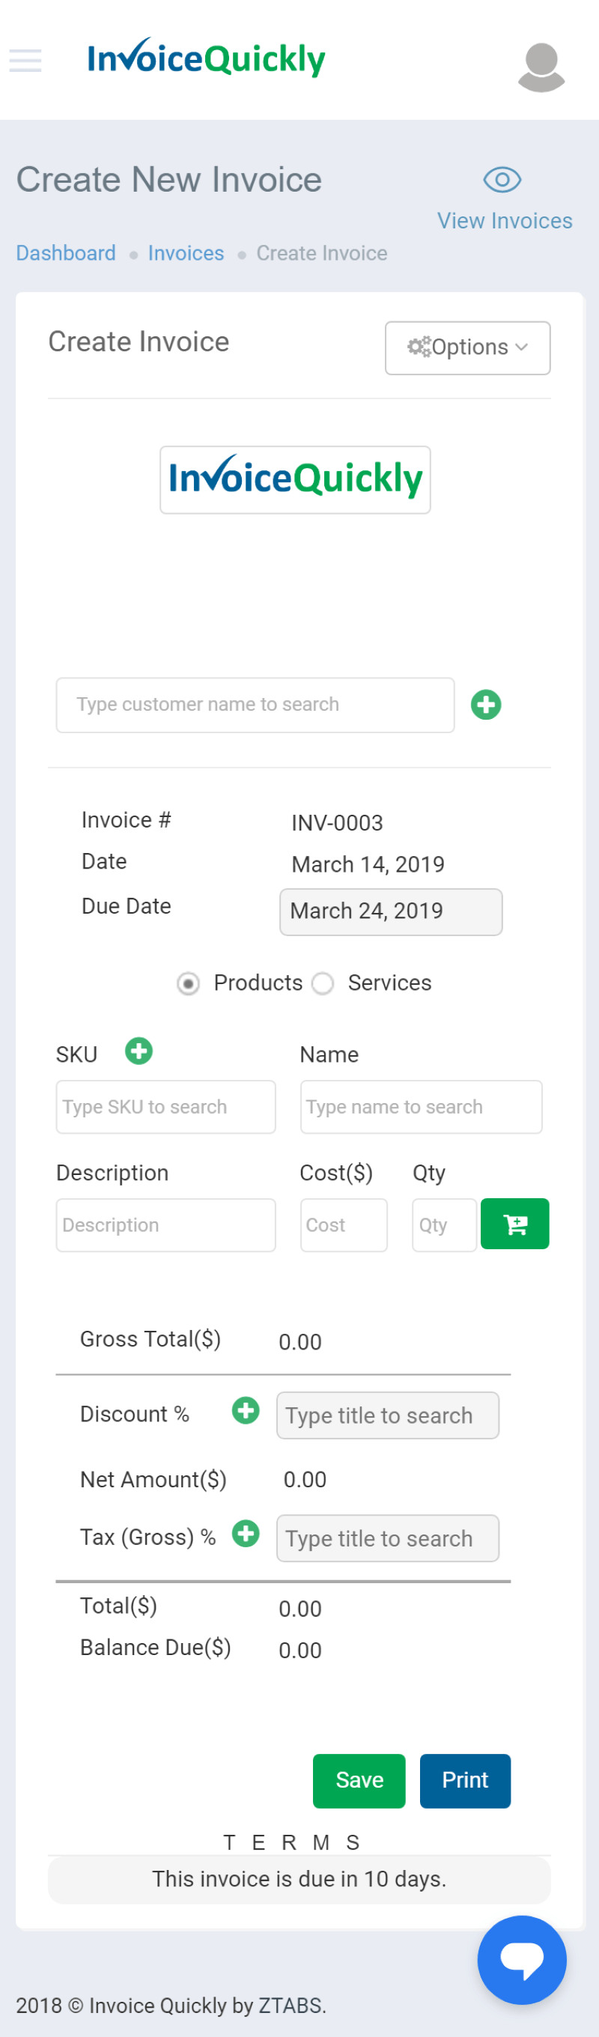
Task: Click the customer name search field
Action: (x=255, y=705)
